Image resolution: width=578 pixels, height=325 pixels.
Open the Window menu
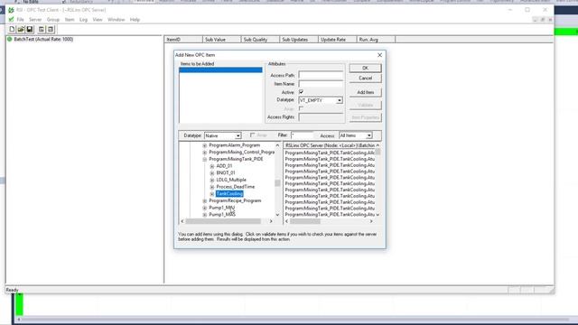coord(117,20)
